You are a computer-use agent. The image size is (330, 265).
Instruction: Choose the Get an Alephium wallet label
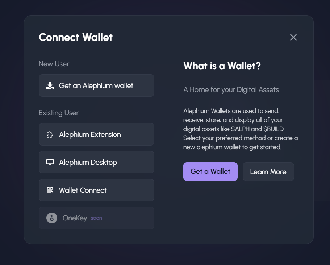click(x=96, y=85)
